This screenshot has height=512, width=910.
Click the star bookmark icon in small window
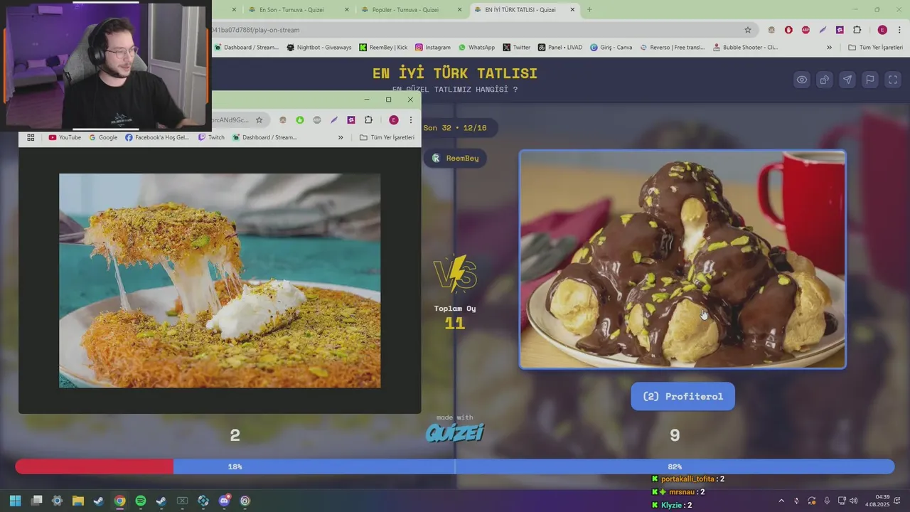259,120
